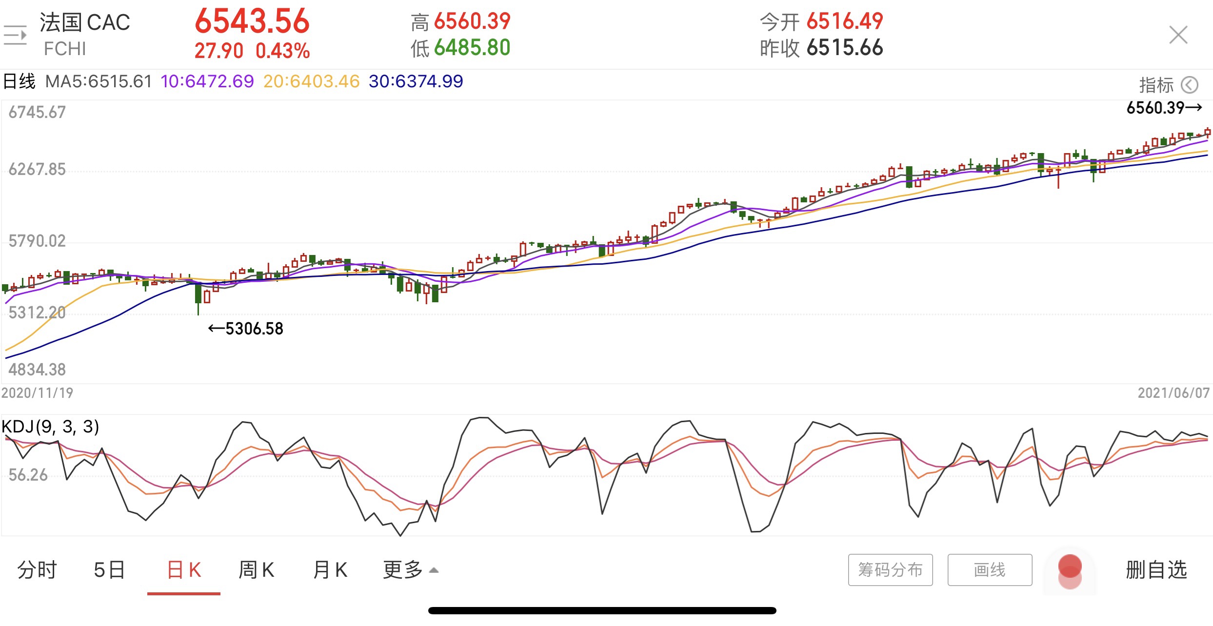Select the 月K tab
Viewport: 1213px width, 626px height.
tap(330, 569)
